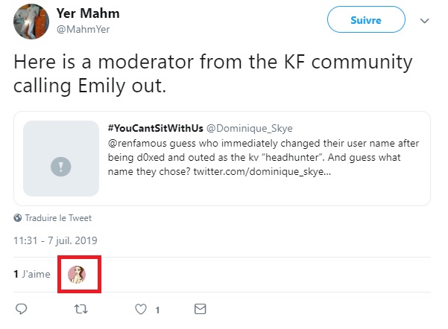Send tweet via envelope message icon

pos(200,309)
